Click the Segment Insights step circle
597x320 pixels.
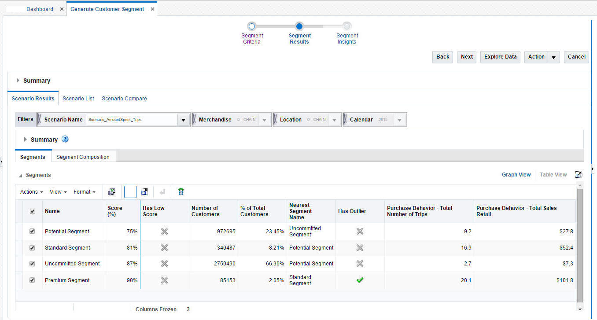click(x=347, y=26)
